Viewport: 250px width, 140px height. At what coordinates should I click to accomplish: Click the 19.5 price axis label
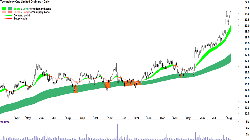coord(247,31)
